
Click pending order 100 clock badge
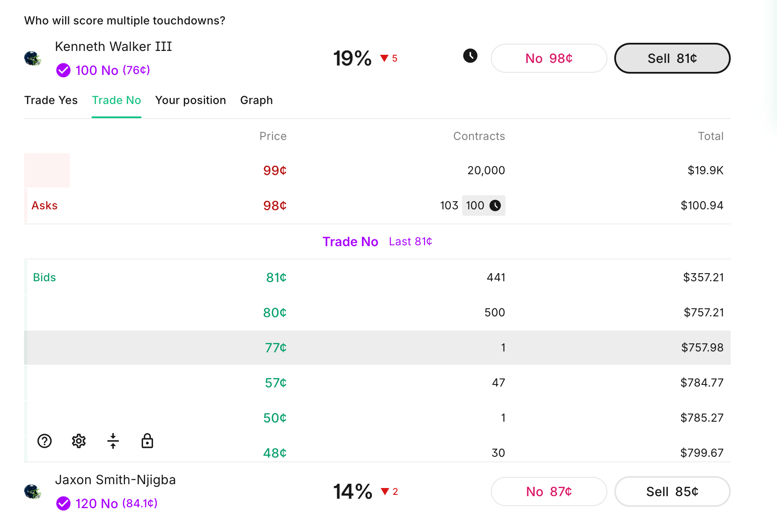click(483, 205)
